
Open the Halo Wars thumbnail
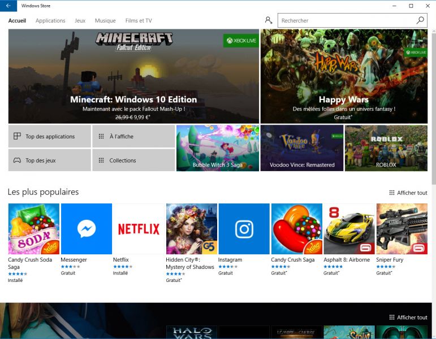(192, 332)
